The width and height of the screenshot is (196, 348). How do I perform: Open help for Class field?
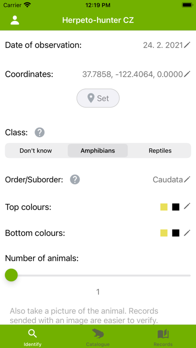[x=39, y=132]
